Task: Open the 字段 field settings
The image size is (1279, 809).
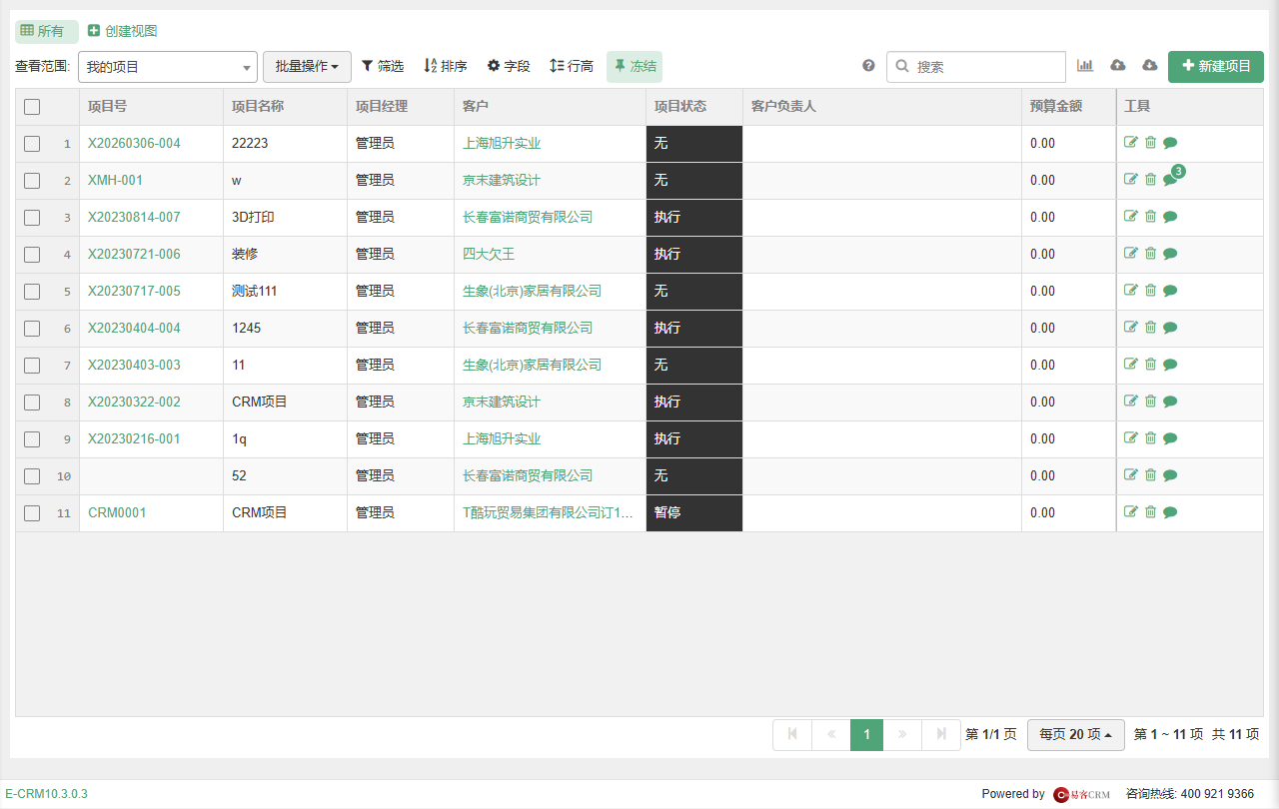Action: tap(509, 67)
